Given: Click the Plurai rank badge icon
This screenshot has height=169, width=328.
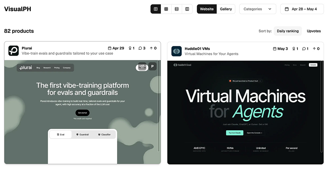Looking at the screenshot, I should coord(130,48).
